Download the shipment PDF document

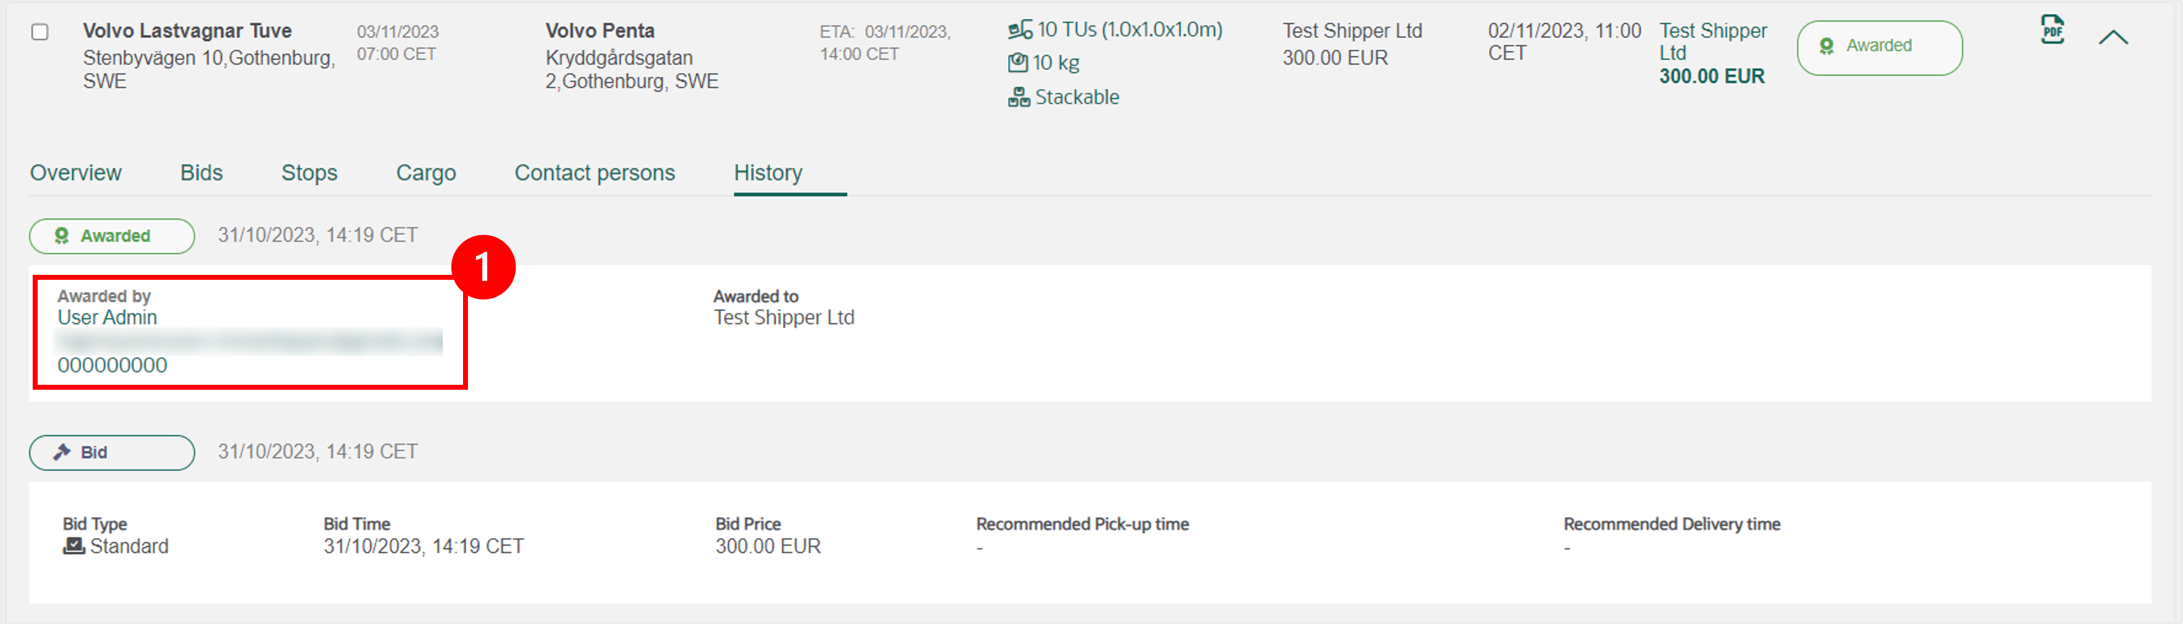pos(2052,31)
